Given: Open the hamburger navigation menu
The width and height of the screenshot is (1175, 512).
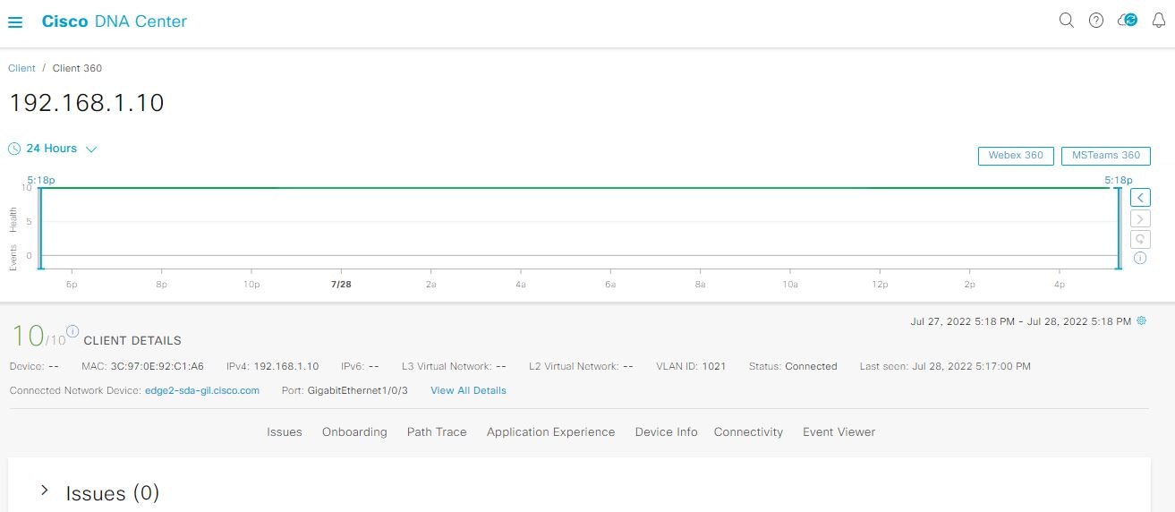Looking at the screenshot, I should click(15, 22).
